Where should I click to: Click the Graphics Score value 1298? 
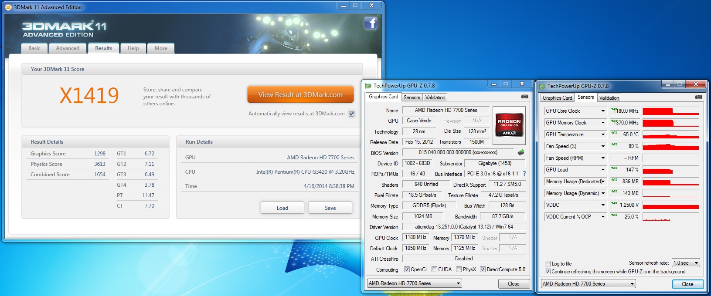click(100, 154)
